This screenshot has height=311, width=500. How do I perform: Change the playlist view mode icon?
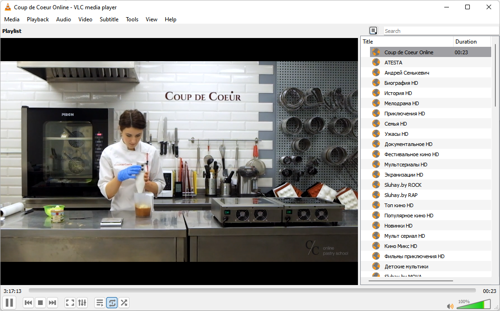point(373,31)
